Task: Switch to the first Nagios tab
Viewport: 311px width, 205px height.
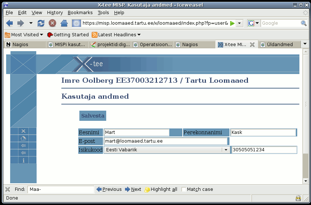Action: [x=25, y=45]
